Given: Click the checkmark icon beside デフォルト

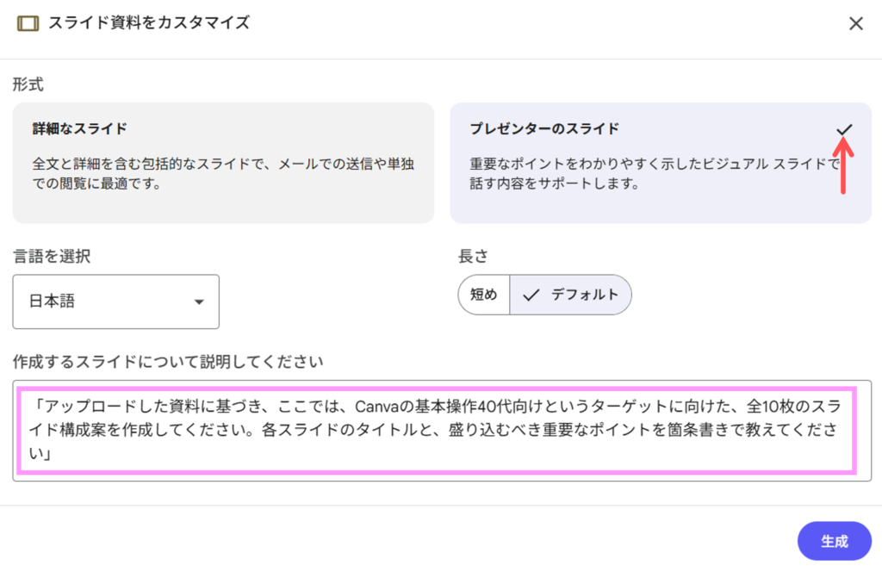Looking at the screenshot, I should [531, 295].
